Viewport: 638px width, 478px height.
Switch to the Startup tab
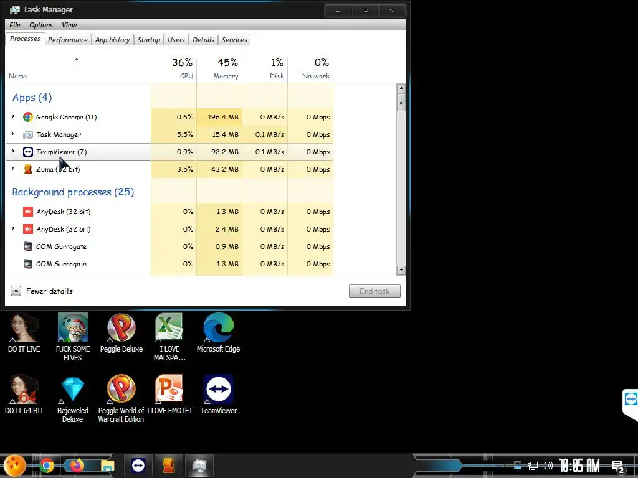[x=149, y=40]
